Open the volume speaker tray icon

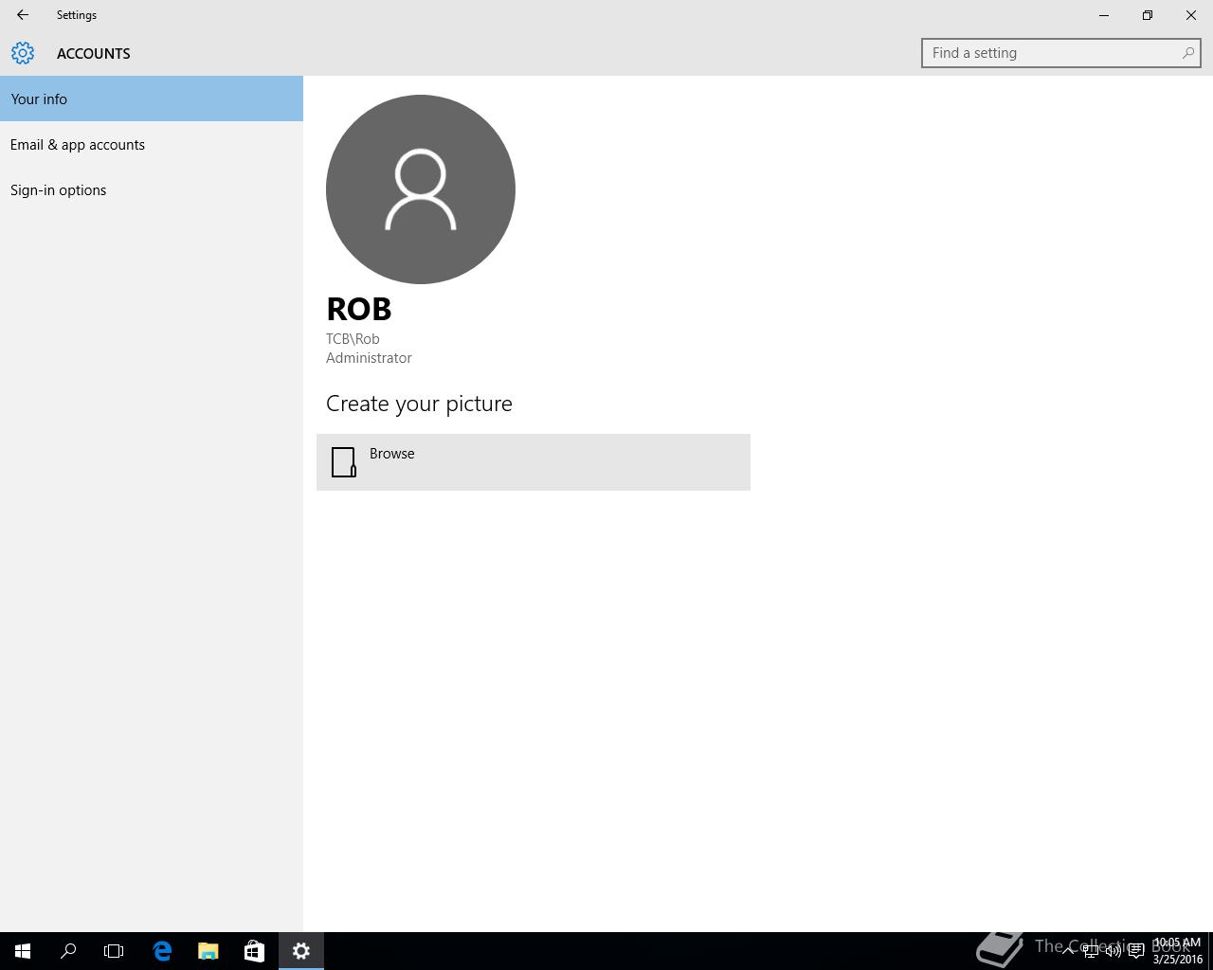(x=1113, y=951)
